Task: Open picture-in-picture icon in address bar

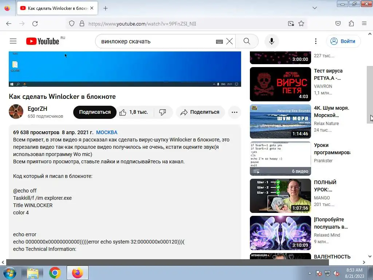Action: [291, 24]
